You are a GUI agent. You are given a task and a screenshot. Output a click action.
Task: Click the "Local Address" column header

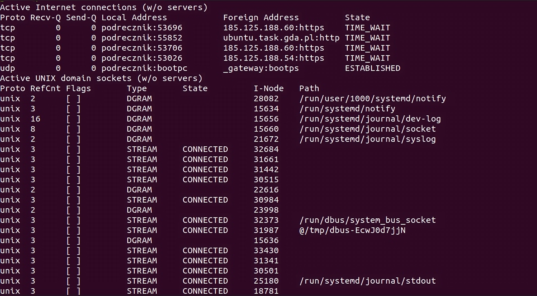(x=134, y=17)
